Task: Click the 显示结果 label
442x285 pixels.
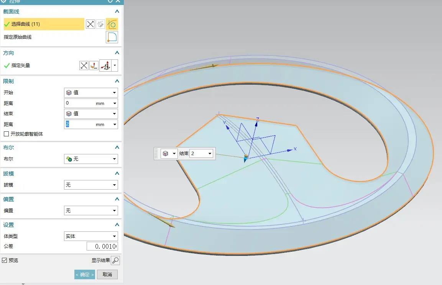Action: pos(101,260)
